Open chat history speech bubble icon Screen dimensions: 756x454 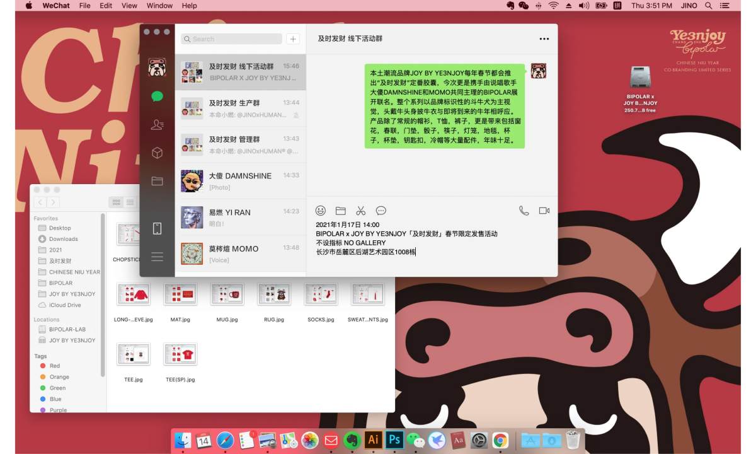pyautogui.click(x=381, y=211)
